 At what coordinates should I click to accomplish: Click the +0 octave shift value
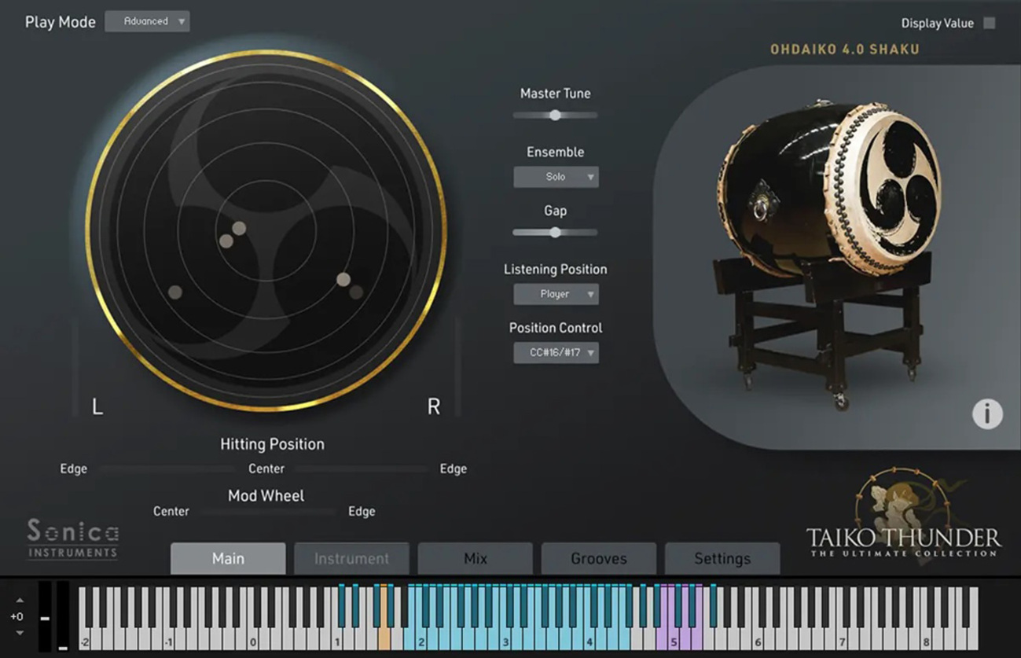point(17,617)
